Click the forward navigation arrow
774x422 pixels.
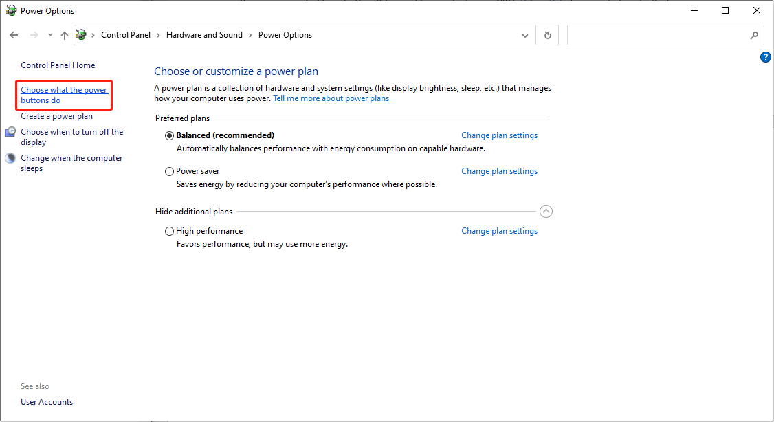pos(32,34)
